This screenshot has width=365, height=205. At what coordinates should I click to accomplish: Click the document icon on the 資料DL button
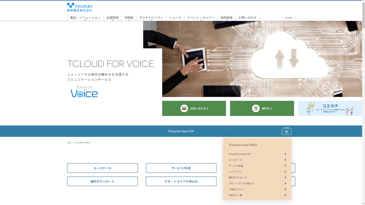tap(256, 109)
